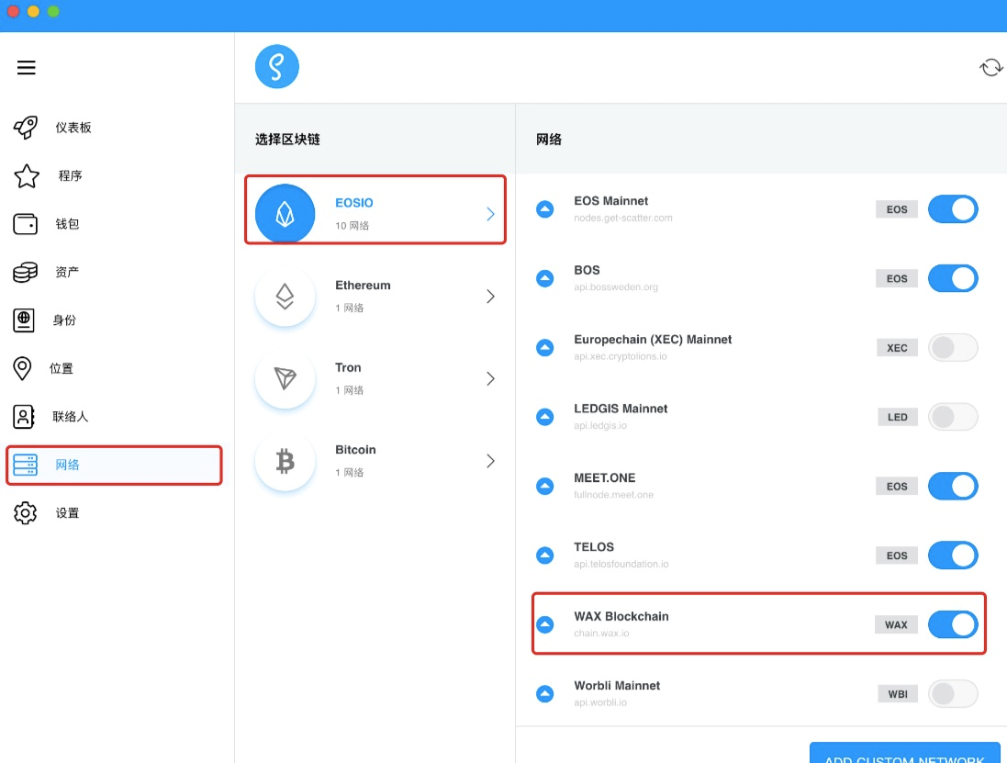The width and height of the screenshot is (1007, 763).
Task: Open 仪表板 in the sidebar
Action: click(73, 127)
